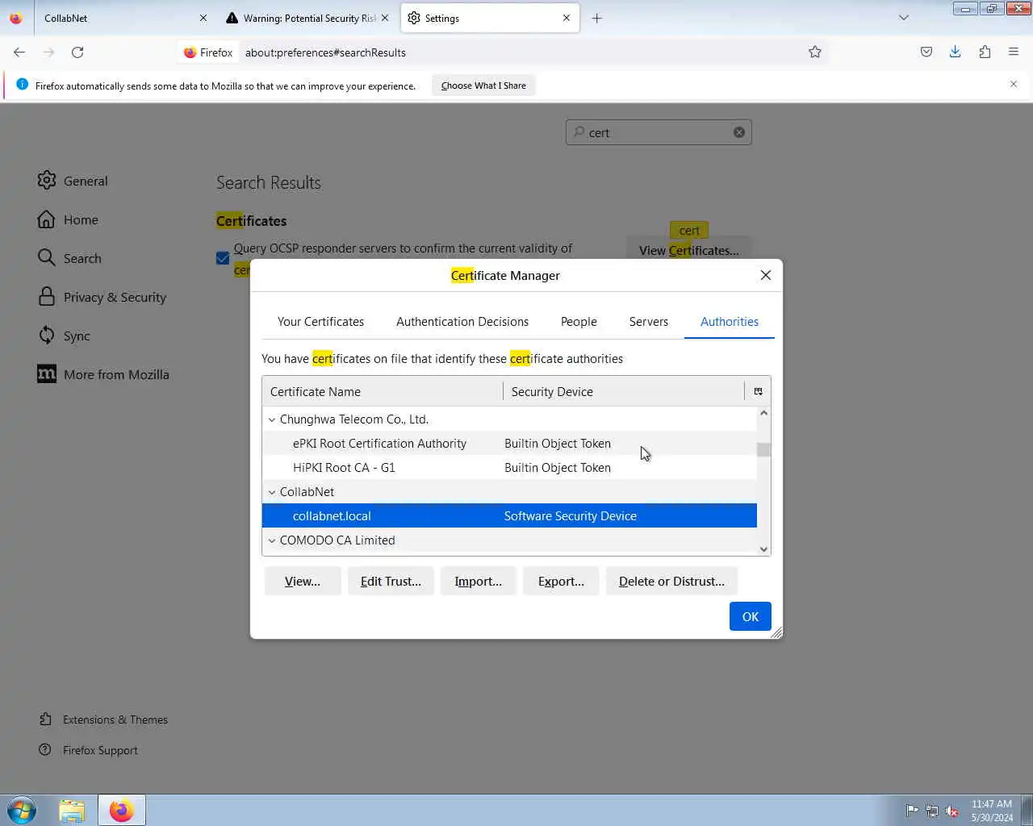The height and width of the screenshot is (826, 1033).
Task: Click the Firefox taskbar icon
Action: click(x=122, y=810)
